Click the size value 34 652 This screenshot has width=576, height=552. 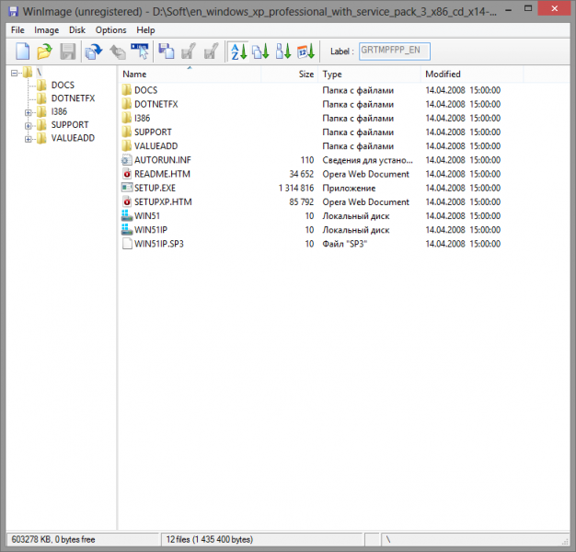click(x=301, y=174)
